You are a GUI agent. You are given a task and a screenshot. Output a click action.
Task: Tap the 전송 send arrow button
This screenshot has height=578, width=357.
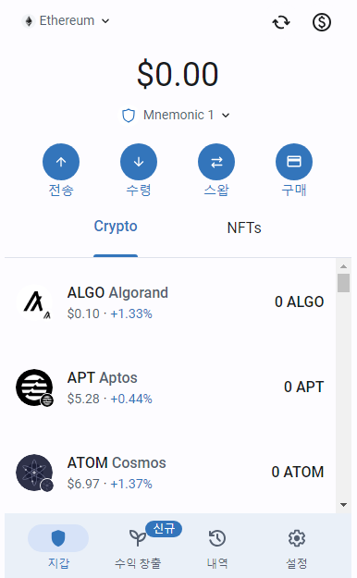(61, 162)
